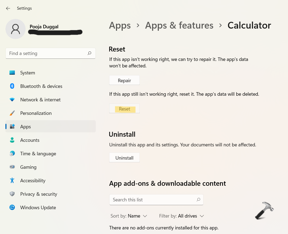The height and width of the screenshot is (234, 288).
Task: Click the Gaming controller icon
Action: [x=12, y=167]
